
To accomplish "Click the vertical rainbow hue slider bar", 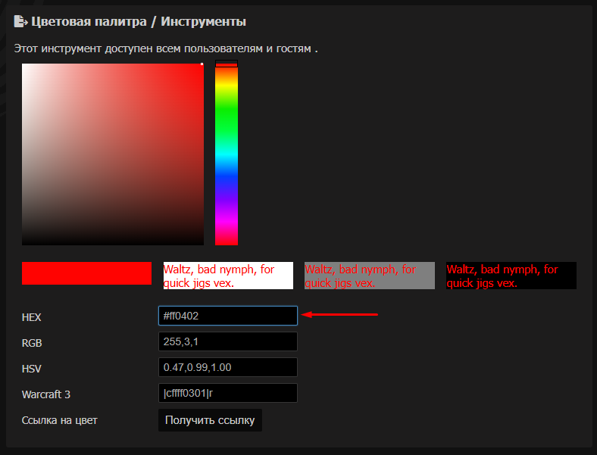I will coord(227,154).
